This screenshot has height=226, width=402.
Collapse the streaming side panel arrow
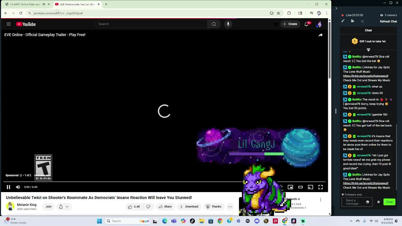pos(336,8)
